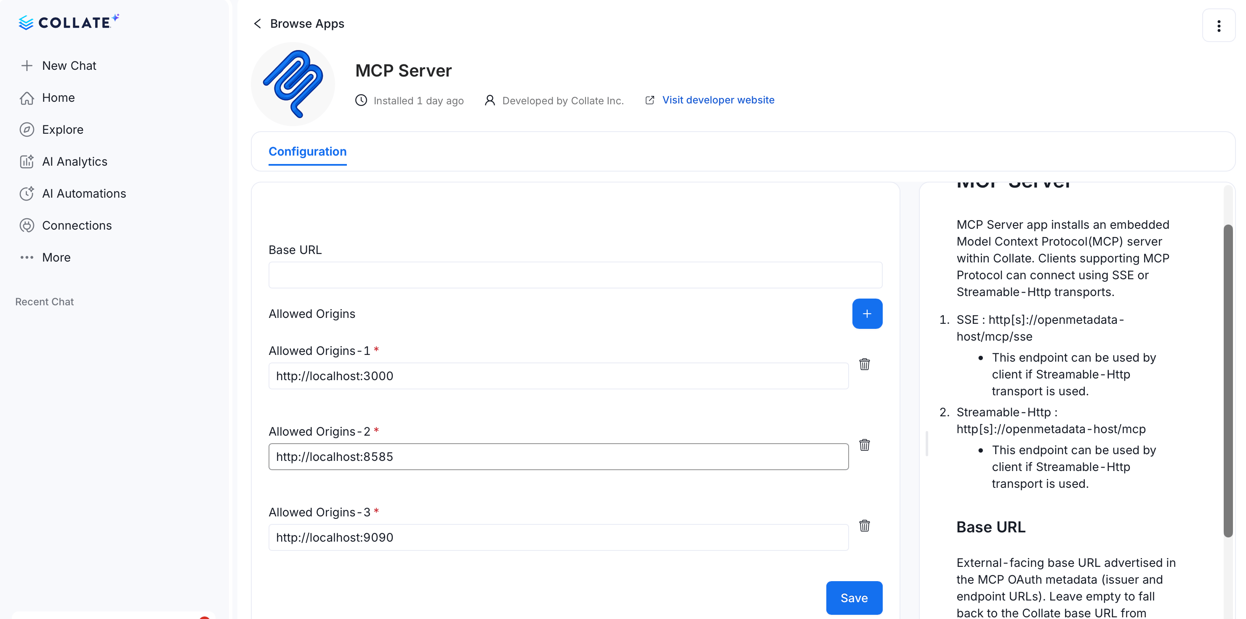Click Developed by Collate Inc. text
The image size is (1246, 619).
[x=563, y=101]
